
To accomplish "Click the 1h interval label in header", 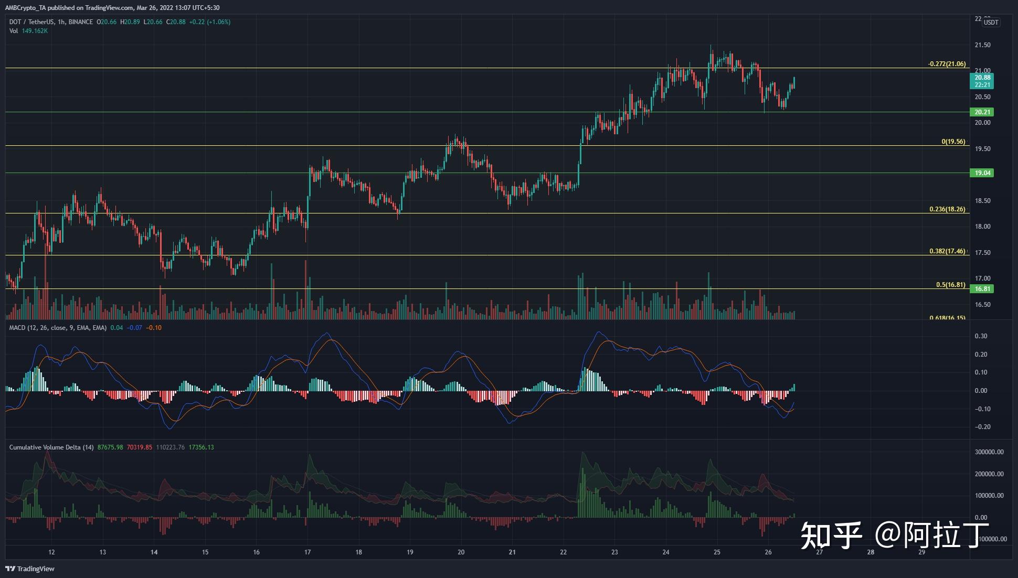I will (x=61, y=22).
